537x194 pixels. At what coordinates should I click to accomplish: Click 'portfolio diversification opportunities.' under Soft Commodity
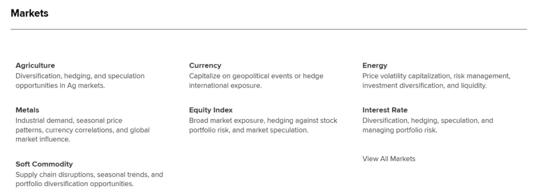coord(74,184)
